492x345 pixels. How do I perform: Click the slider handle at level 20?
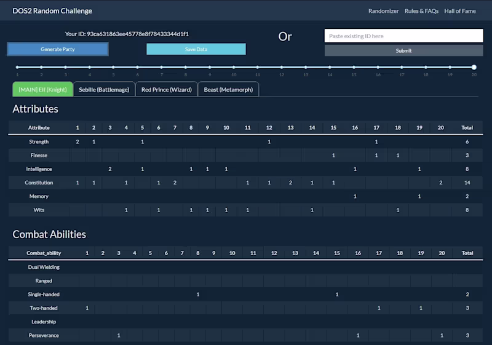pyautogui.click(x=474, y=67)
